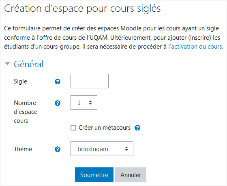The height and width of the screenshot is (186, 227).
Task: Click the up-down arrows of Thème select
Action: [126, 149]
